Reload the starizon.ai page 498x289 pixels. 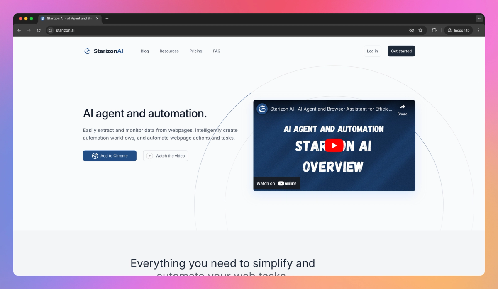click(x=39, y=30)
